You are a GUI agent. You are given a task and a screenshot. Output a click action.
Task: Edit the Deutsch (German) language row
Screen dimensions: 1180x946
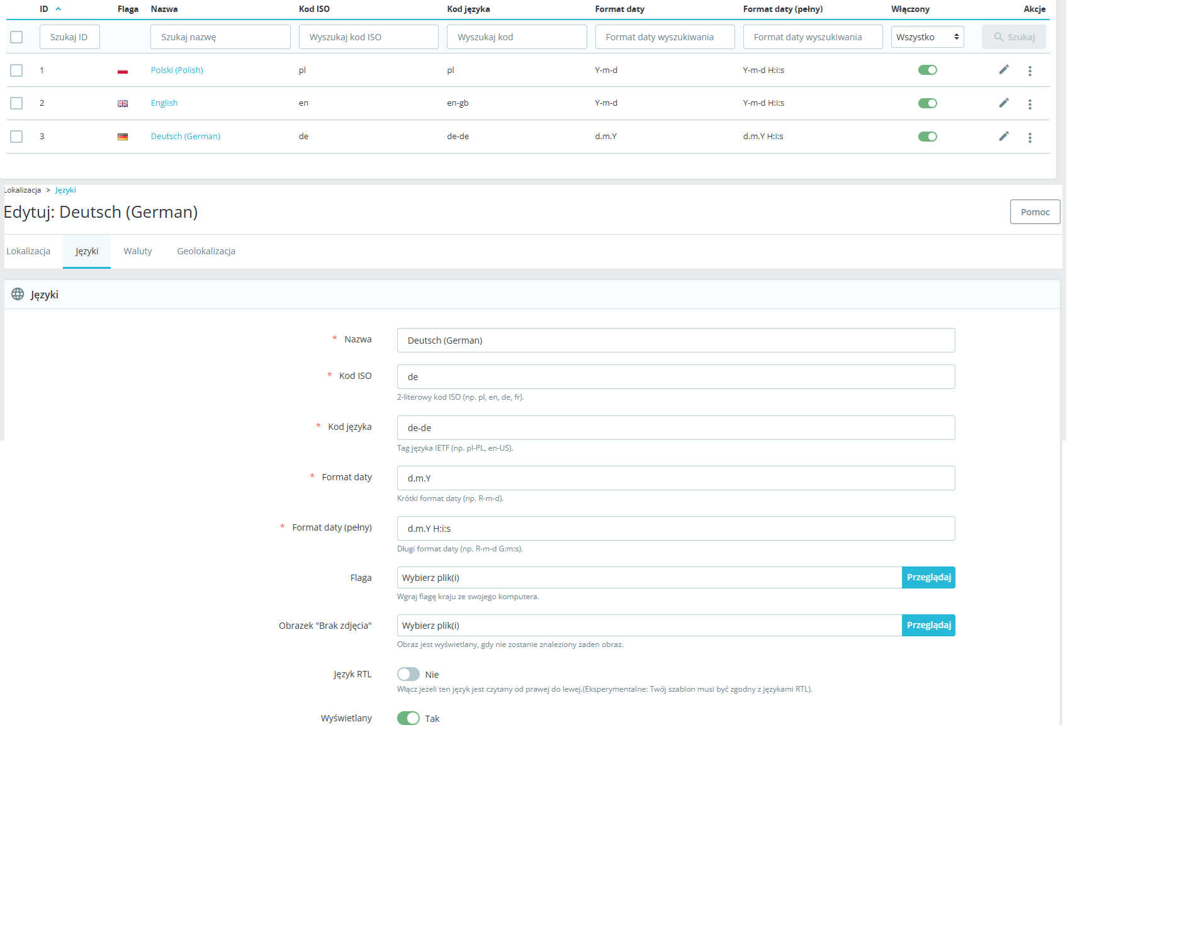pyautogui.click(x=1004, y=137)
